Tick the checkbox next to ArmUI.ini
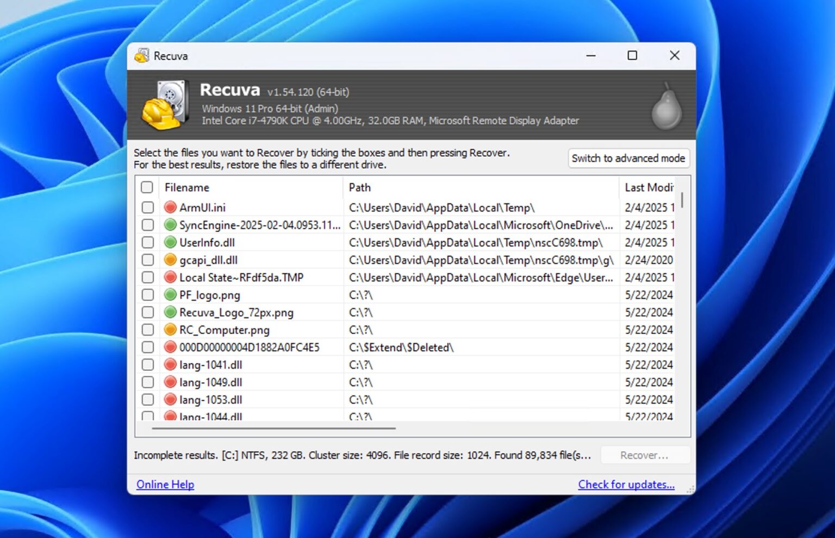Image resolution: width=835 pixels, height=538 pixels. coord(147,207)
